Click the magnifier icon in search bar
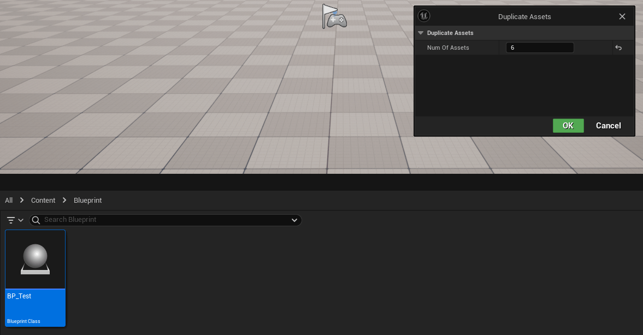 36,220
